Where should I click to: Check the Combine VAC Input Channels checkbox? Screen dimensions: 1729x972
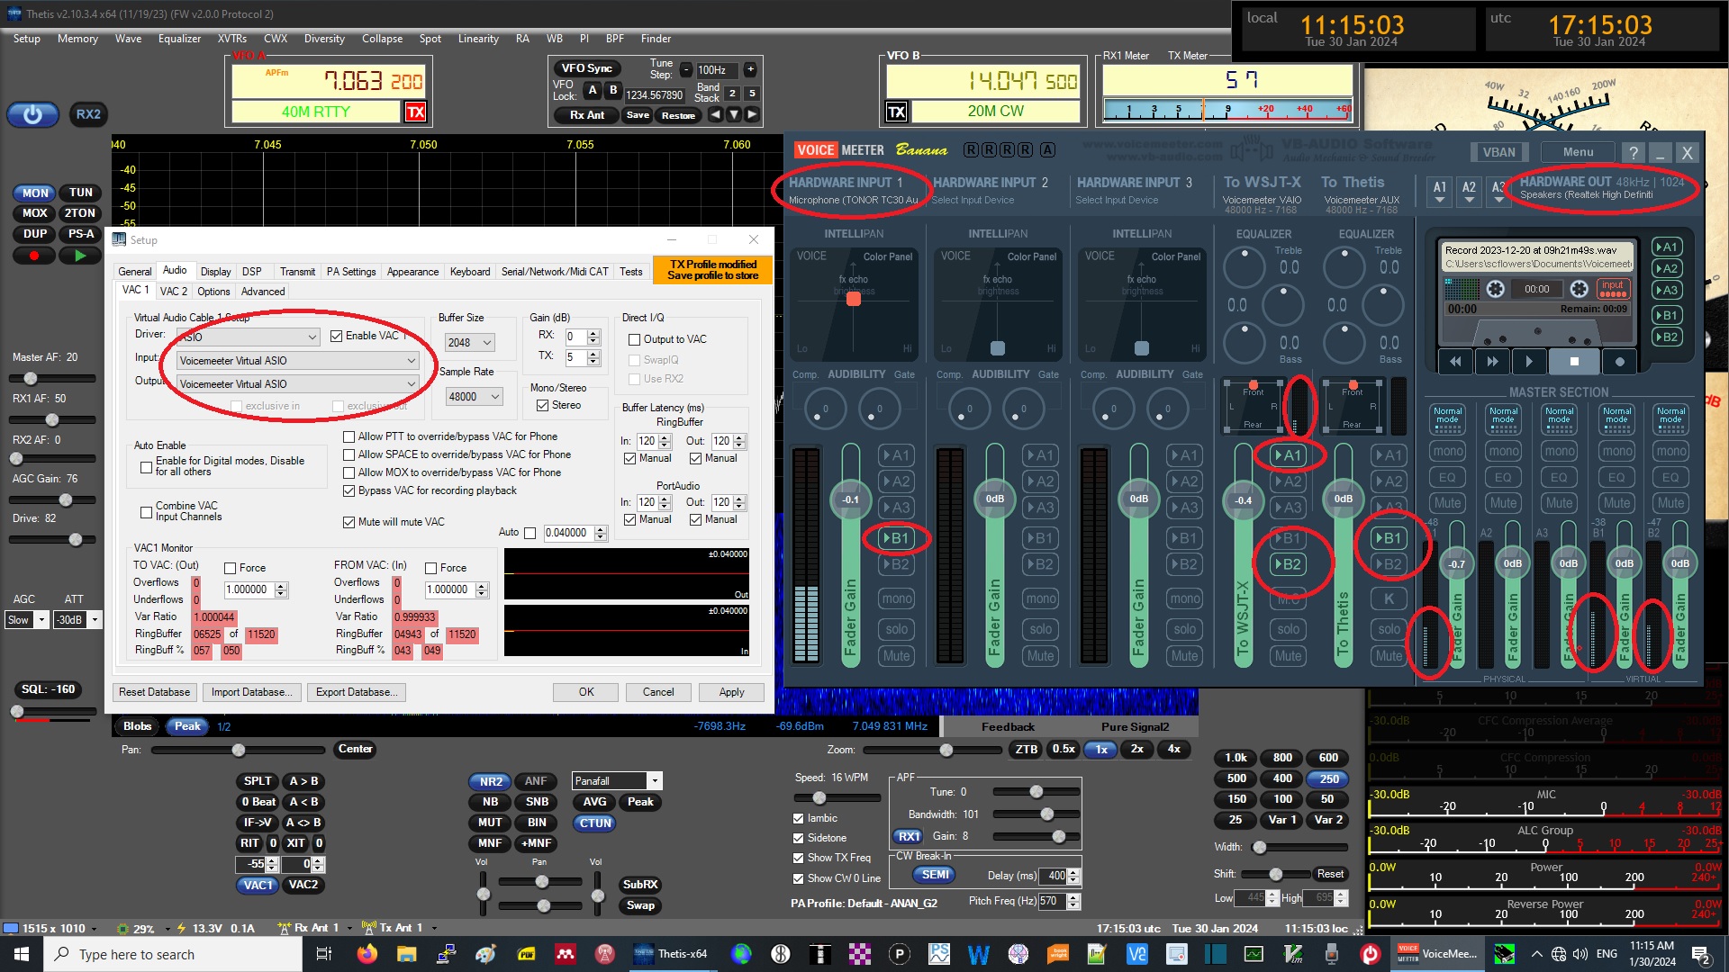146,512
